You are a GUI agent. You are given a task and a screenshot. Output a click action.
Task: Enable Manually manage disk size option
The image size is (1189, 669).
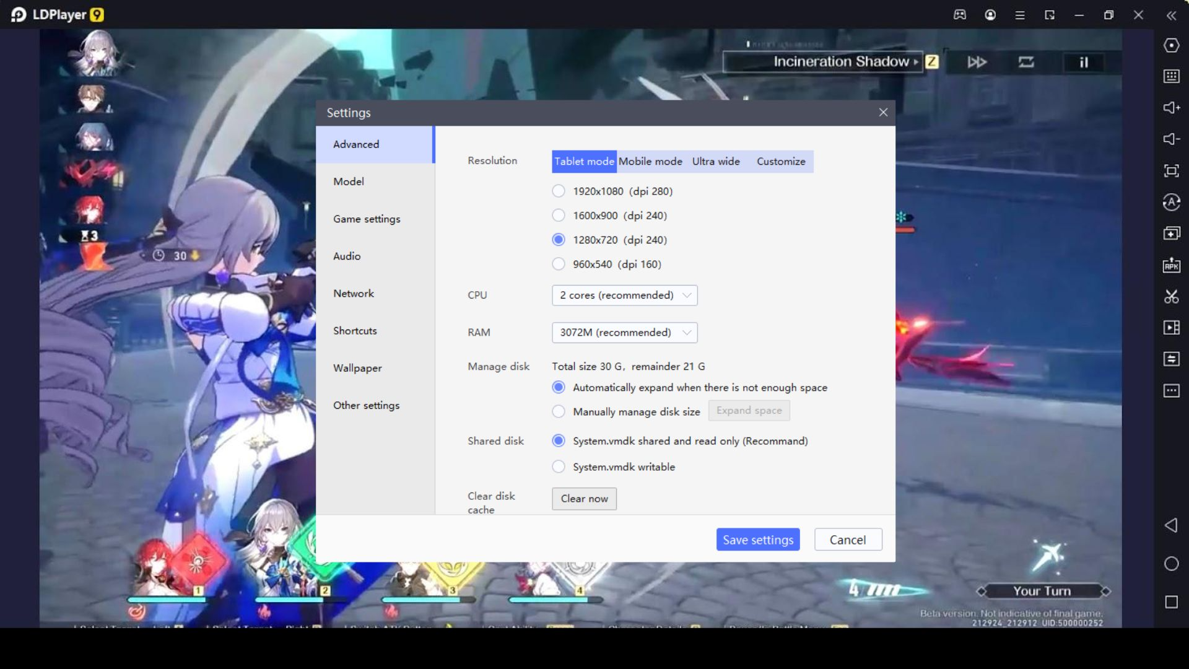[558, 412]
